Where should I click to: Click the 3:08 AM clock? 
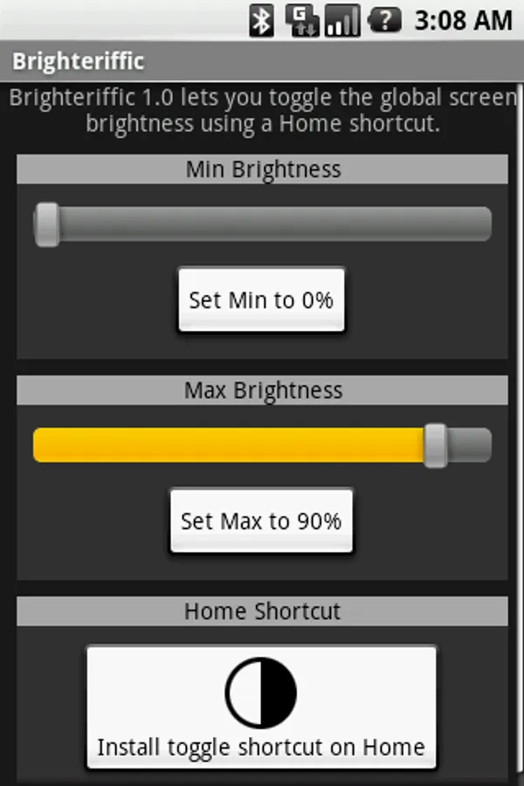click(x=463, y=20)
